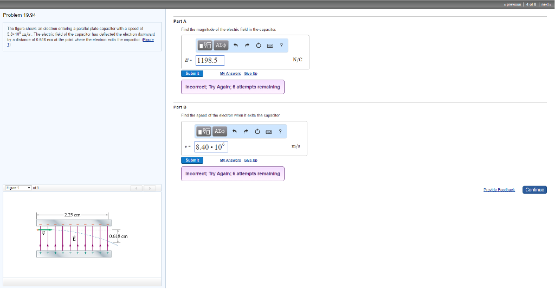Open My Answers link for Part A
The width and height of the screenshot is (555, 289).
point(230,74)
